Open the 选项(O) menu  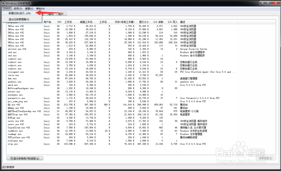[x=18, y=9]
